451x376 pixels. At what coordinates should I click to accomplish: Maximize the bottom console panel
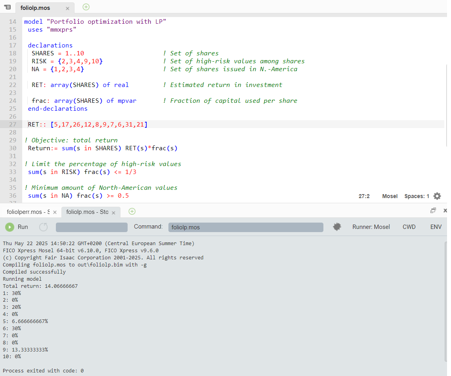(x=433, y=211)
